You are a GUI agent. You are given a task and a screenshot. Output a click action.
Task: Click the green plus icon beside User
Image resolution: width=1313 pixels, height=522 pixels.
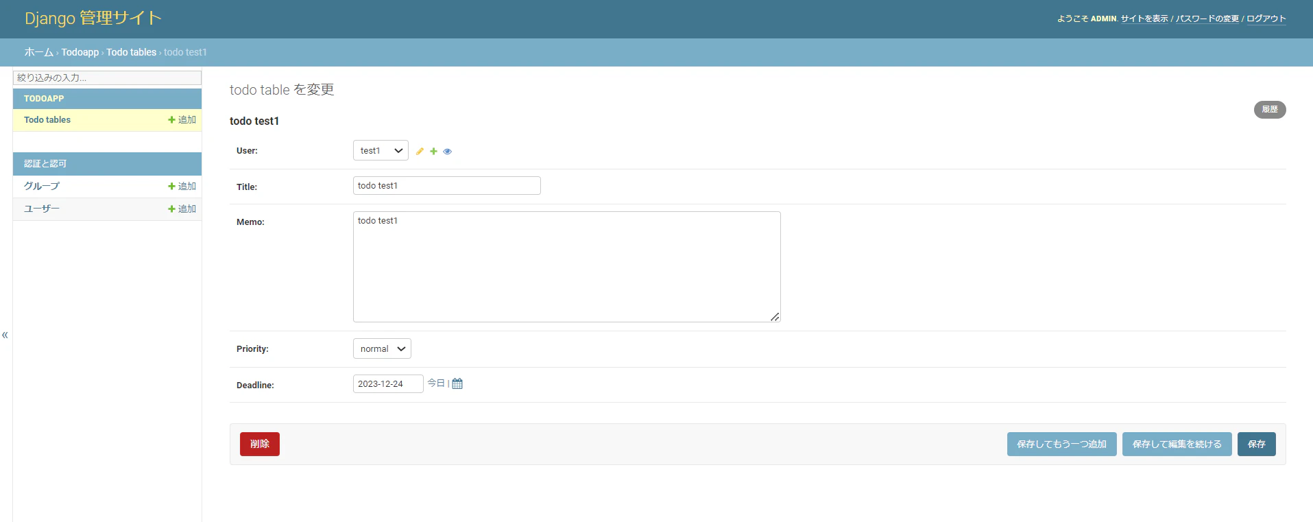point(433,151)
